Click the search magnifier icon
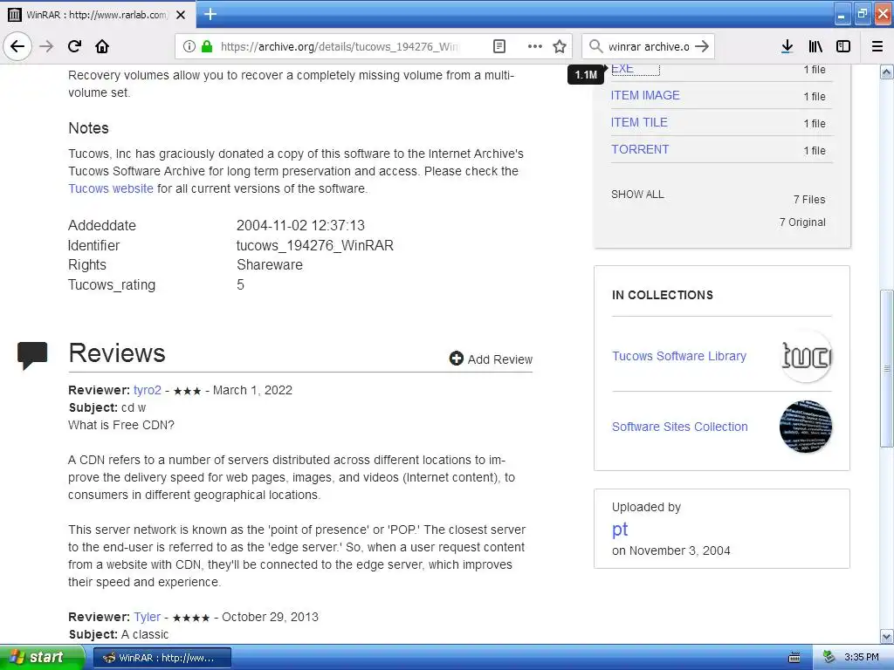Viewport: 894px width, 670px height. tap(595, 46)
